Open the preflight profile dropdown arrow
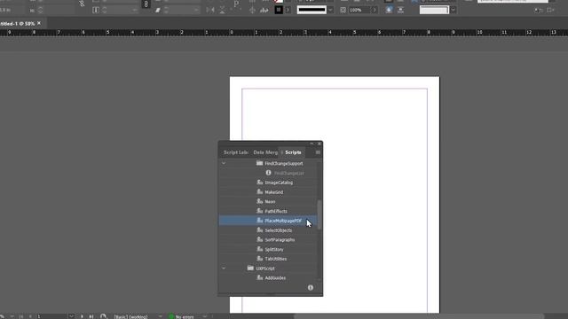 tap(160, 316)
